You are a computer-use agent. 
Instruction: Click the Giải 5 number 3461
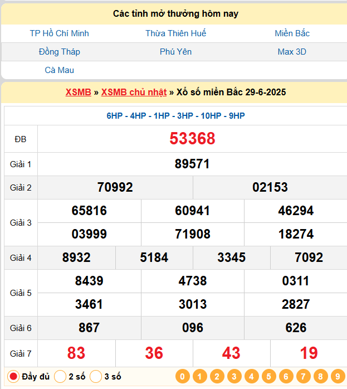point(89,304)
